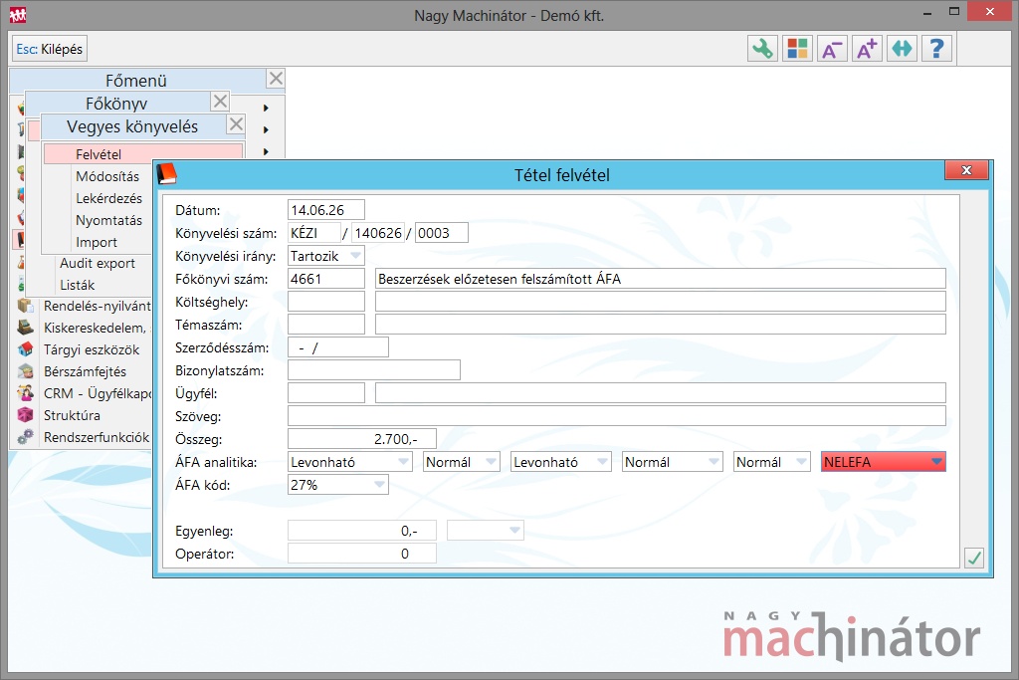1019x680 pixels.
Task: Select Nyomtatás menu item
Action: coord(108,220)
